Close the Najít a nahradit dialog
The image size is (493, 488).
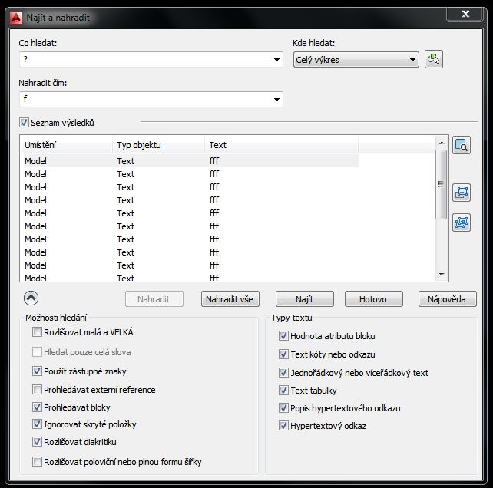coord(465,13)
